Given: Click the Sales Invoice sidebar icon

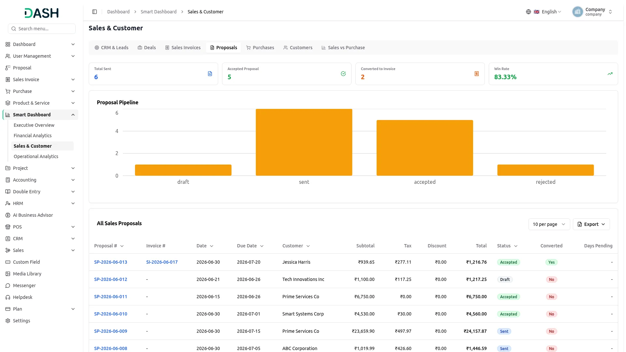Looking at the screenshot, I should (x=8, y=80).
